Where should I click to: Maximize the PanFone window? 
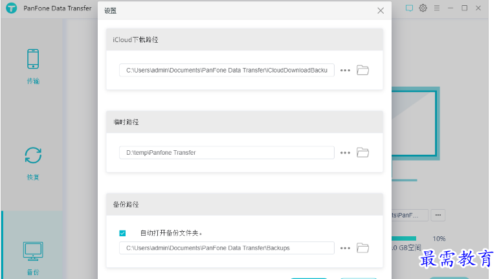click(x=464, y=8)
